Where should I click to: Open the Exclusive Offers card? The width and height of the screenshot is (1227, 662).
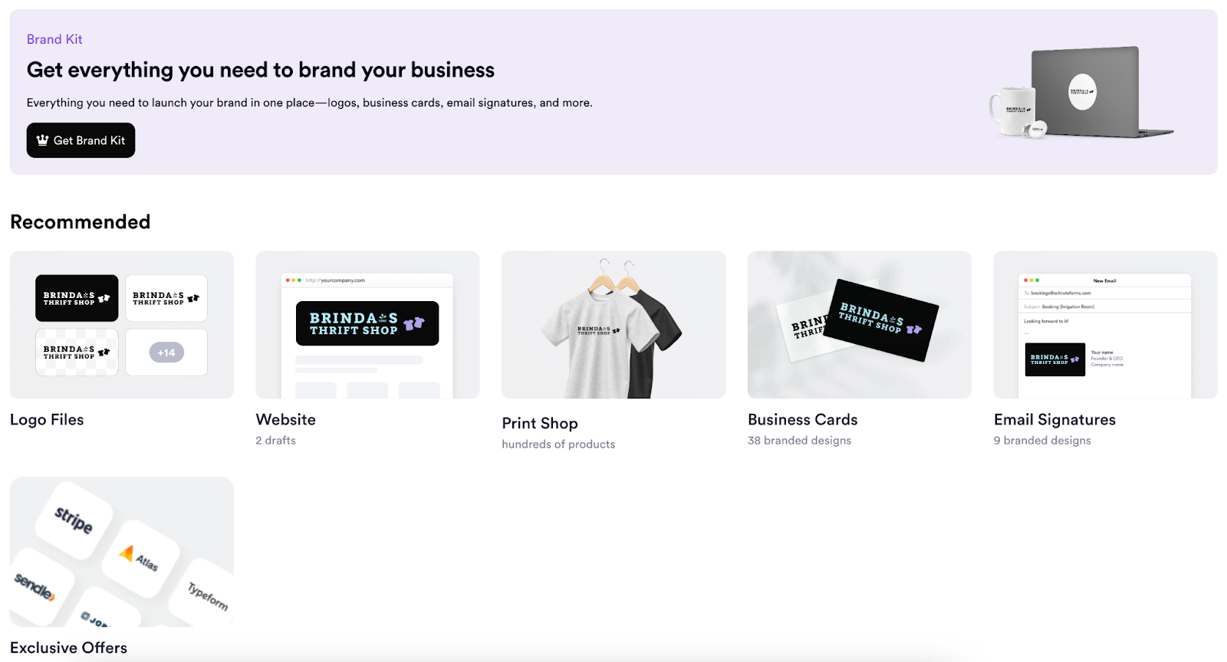pos(120,552)
